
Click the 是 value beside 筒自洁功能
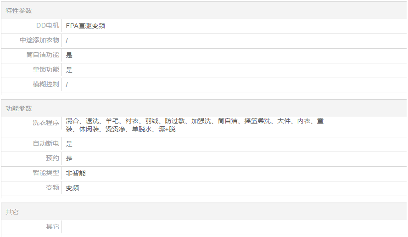(69, 55)
